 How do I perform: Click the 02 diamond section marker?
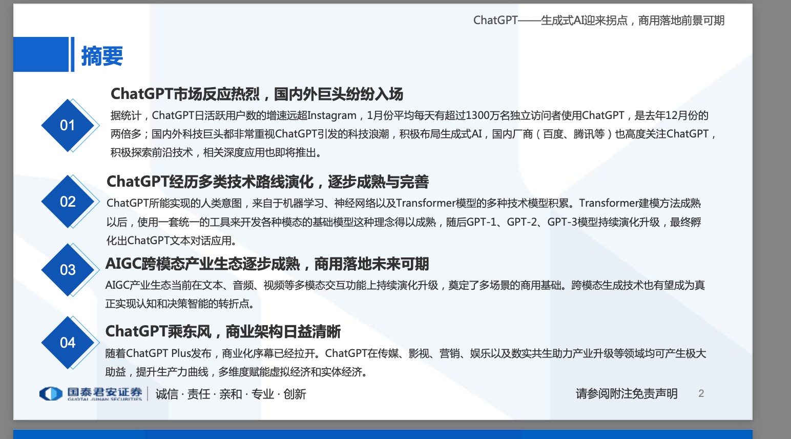click(68, 202)
